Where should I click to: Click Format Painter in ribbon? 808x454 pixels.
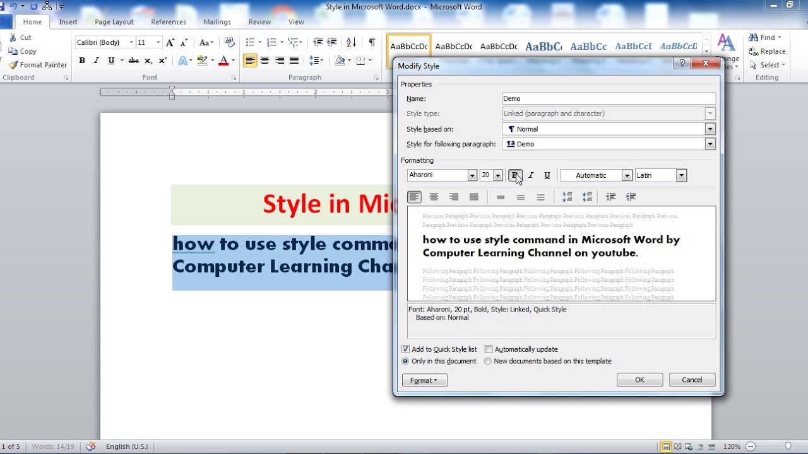pyautogui.click(x=38, y=65)
